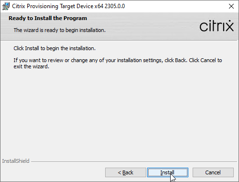Click the 'Click Install to begin the installation' sentence
The height and width of the screenshot is (182, 239).
click(x=54, y=48)
